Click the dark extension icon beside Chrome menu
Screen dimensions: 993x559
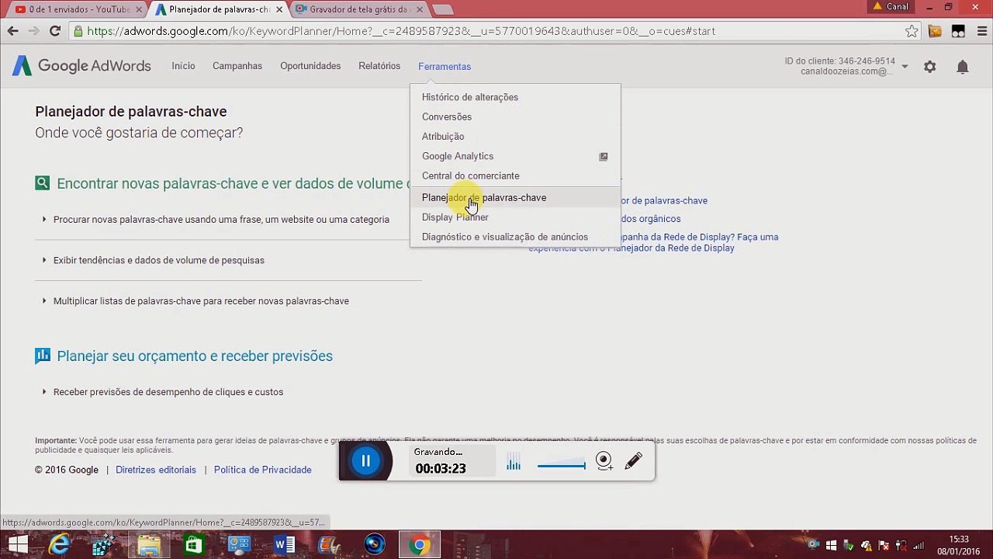pyautogui.click(x=958, y=31)
